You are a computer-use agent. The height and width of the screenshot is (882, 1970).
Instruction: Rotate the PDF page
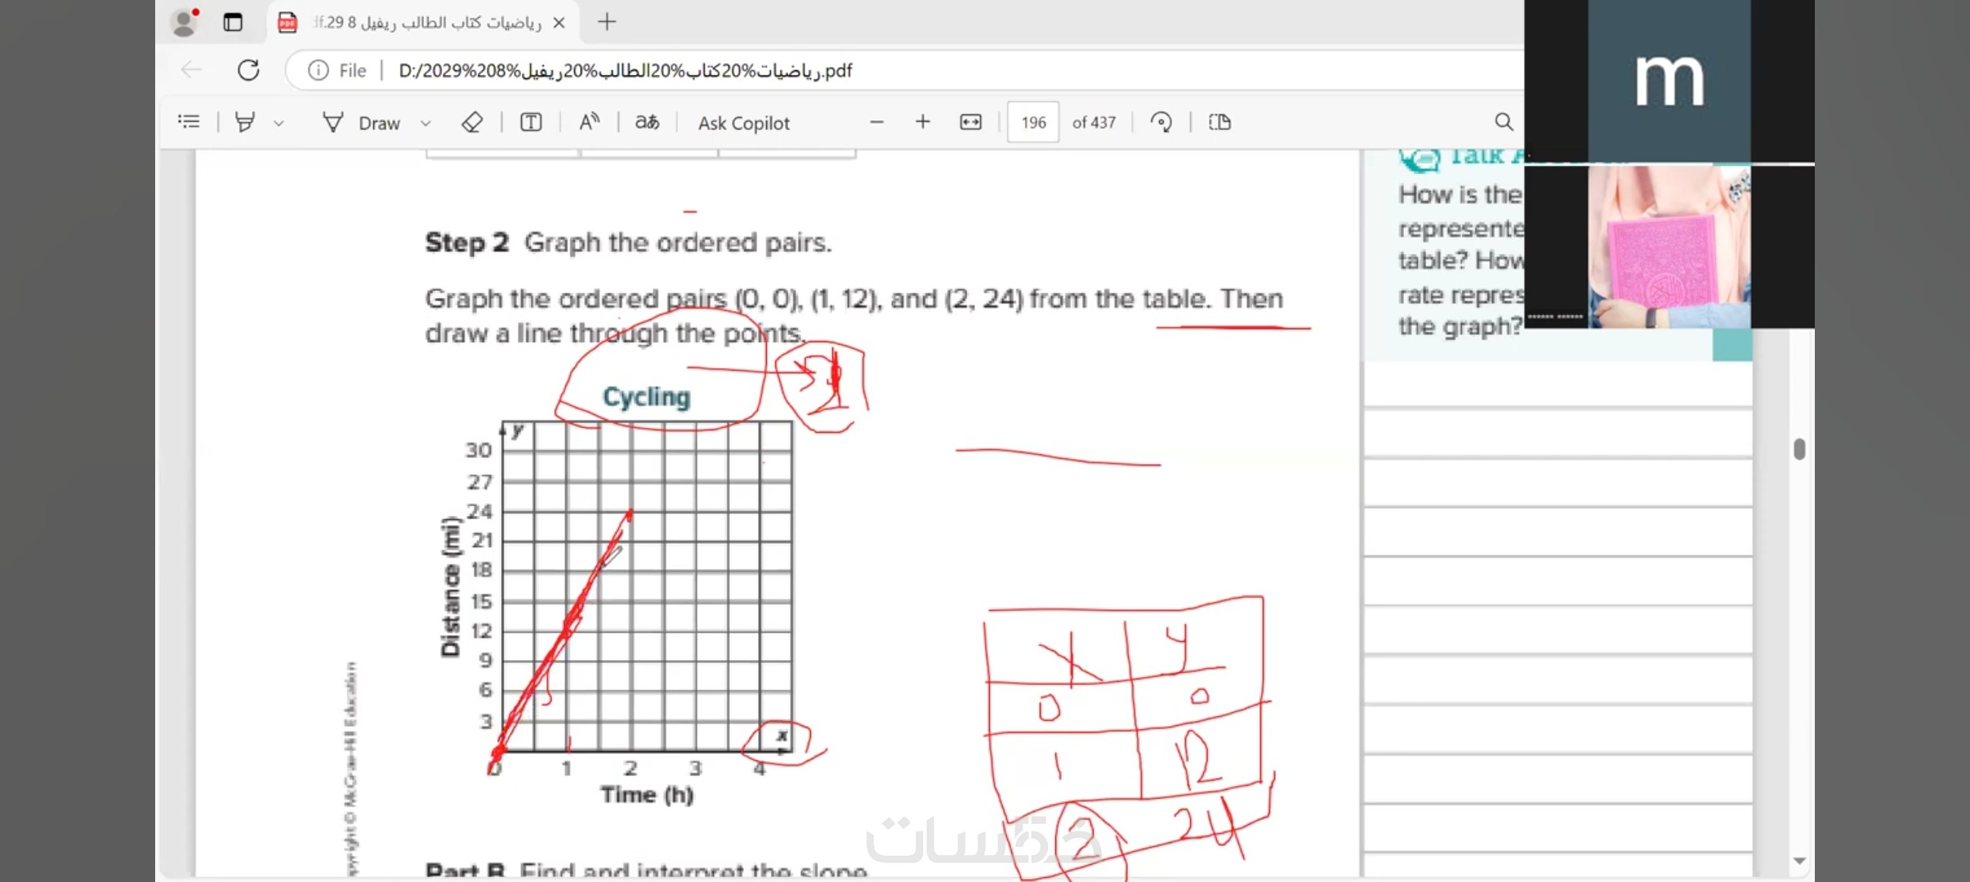(x=1161, y=122)
